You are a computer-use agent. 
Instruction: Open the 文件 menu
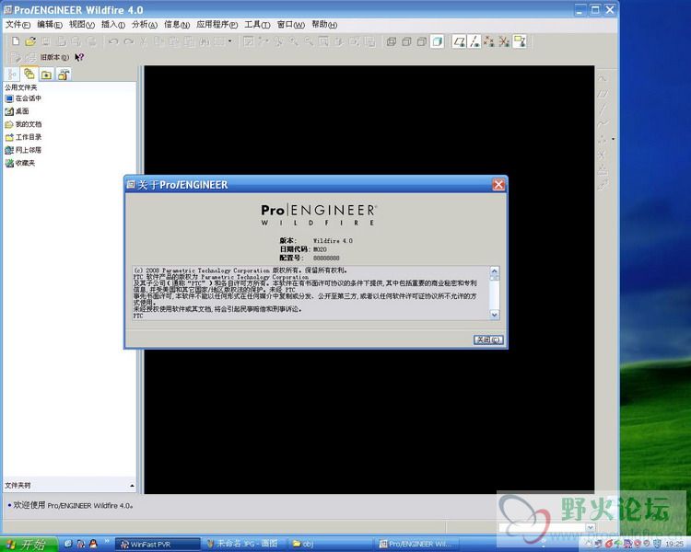(x=18, y=25)
